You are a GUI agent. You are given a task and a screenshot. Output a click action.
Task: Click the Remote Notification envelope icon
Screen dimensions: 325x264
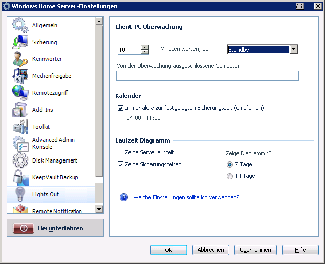(x=20, y=209)
